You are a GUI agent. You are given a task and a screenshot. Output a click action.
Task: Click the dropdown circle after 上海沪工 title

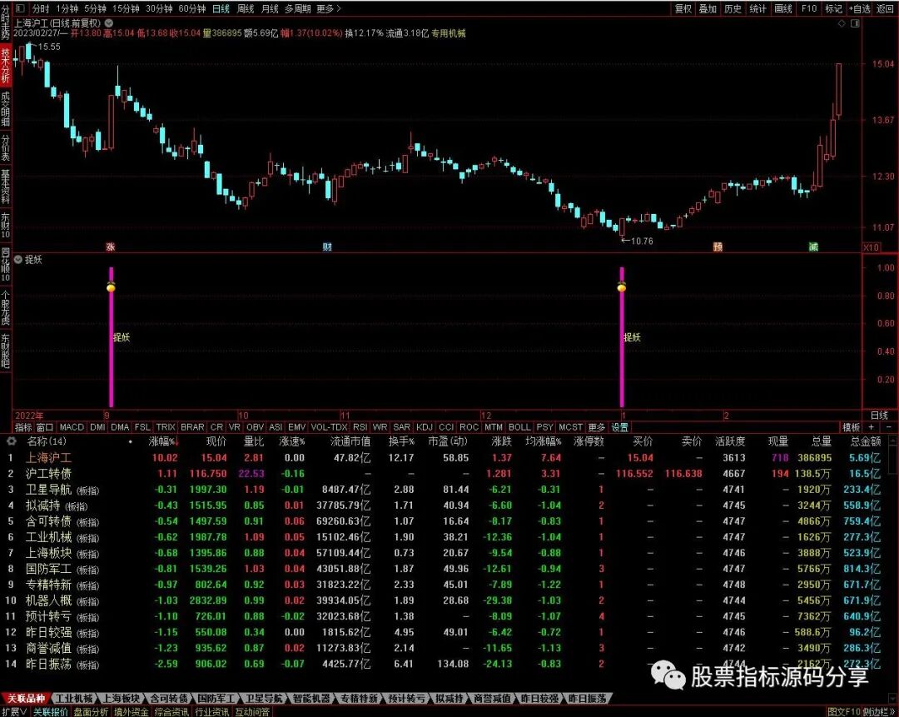(x=109, y=23)
